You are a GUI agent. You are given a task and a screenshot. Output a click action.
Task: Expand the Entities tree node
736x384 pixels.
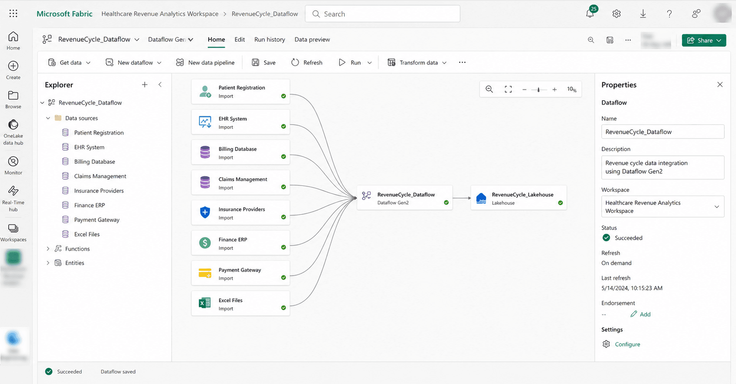tap(48, 263)
